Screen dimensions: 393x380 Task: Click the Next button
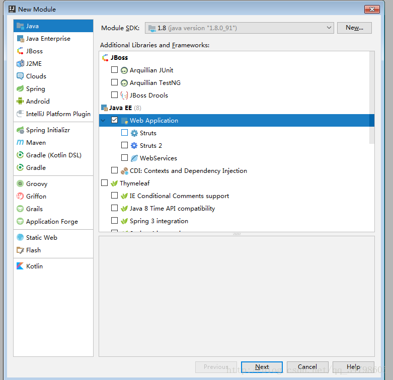262,367
